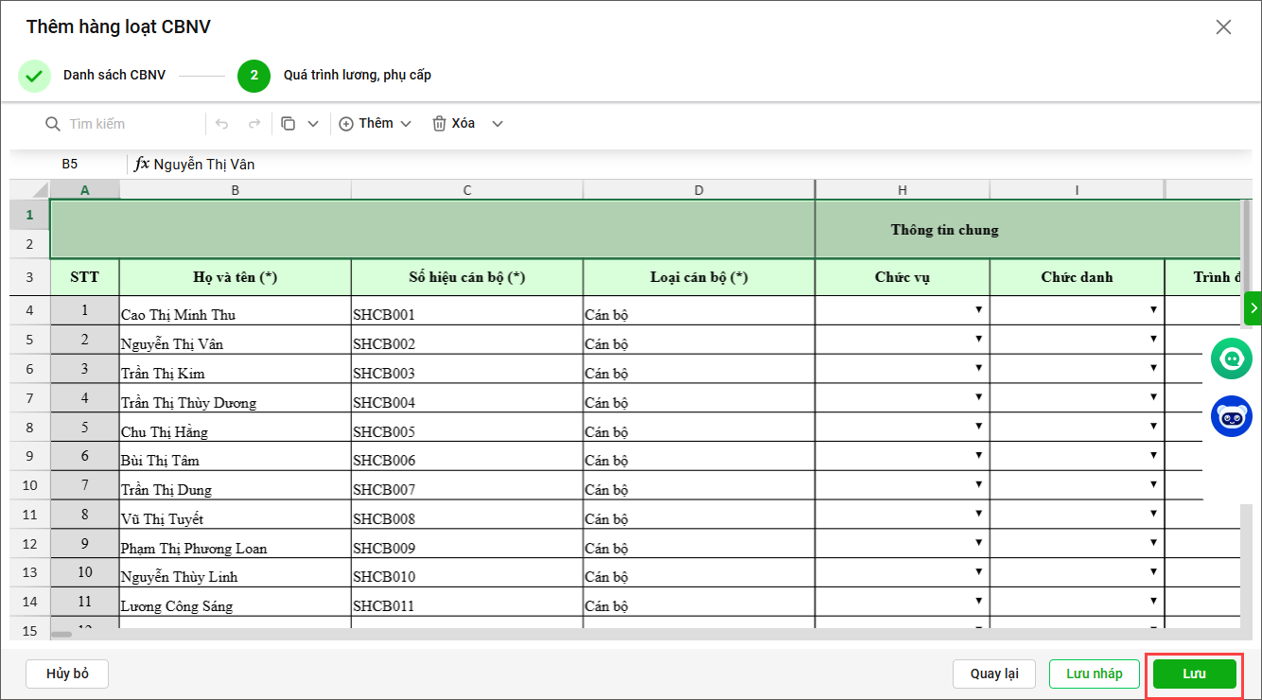
Task: Open the blue robot assistant icon
Action: point(1231,416)
